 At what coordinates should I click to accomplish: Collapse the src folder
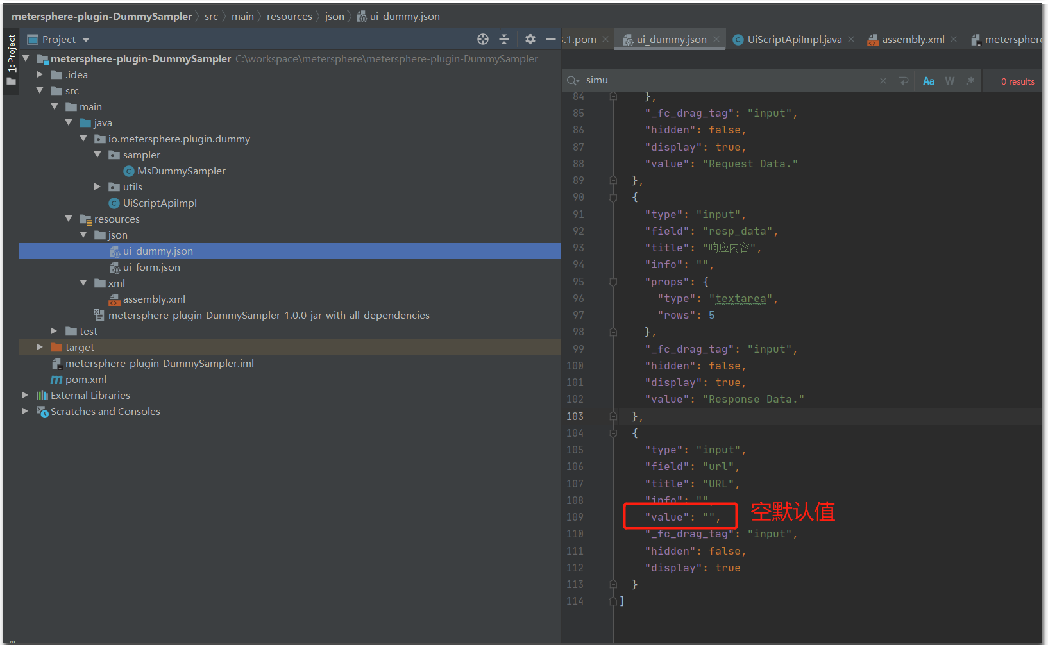coord(40,90)
